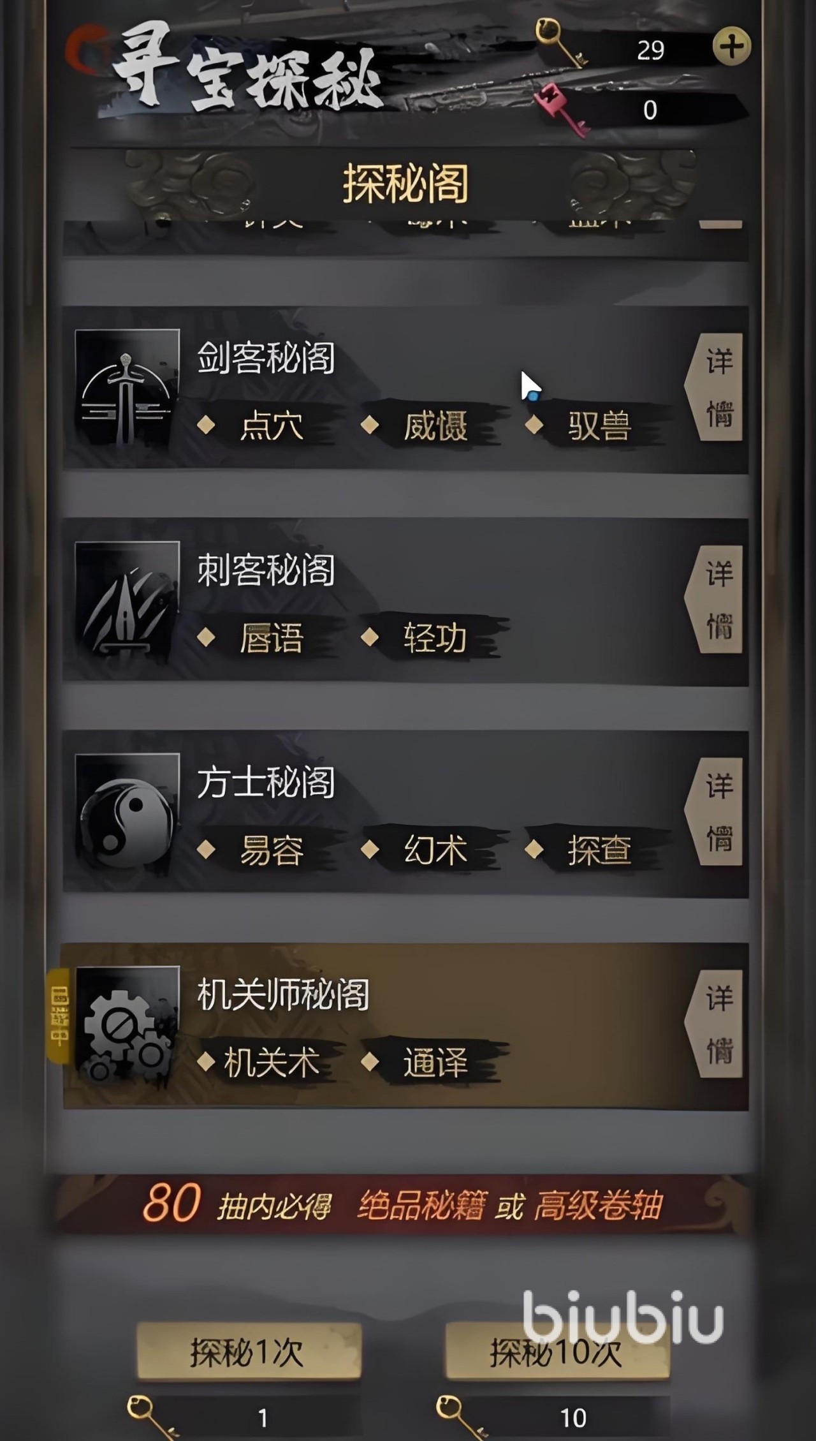Tap the plus icon to add keys

click(731, 47)
